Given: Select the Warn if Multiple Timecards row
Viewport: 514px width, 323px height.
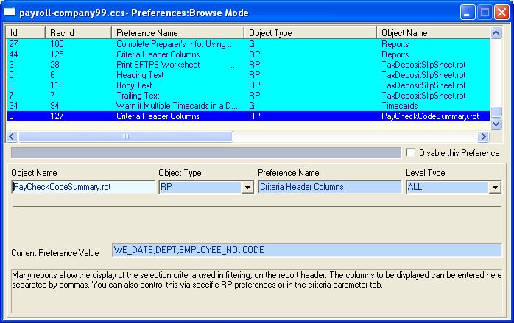Looking at the screenshot, I should (x=177, y=106).
